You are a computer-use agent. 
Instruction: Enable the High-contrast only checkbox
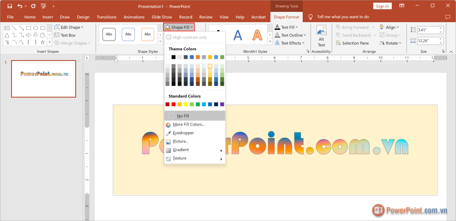pyautogui.click(x=169, y=37)
